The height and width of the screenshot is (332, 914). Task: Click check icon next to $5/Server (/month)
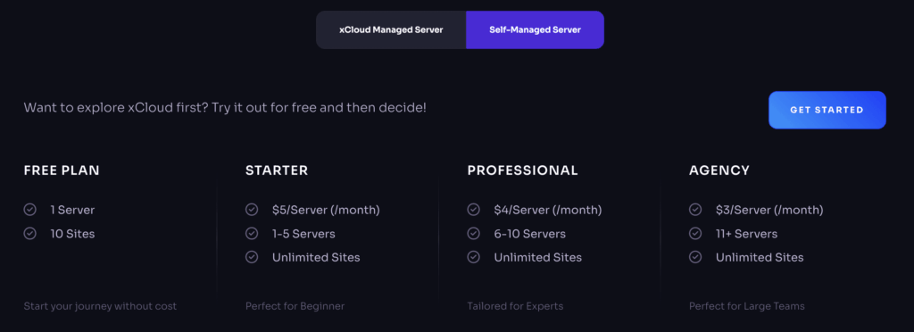[252, 210]
